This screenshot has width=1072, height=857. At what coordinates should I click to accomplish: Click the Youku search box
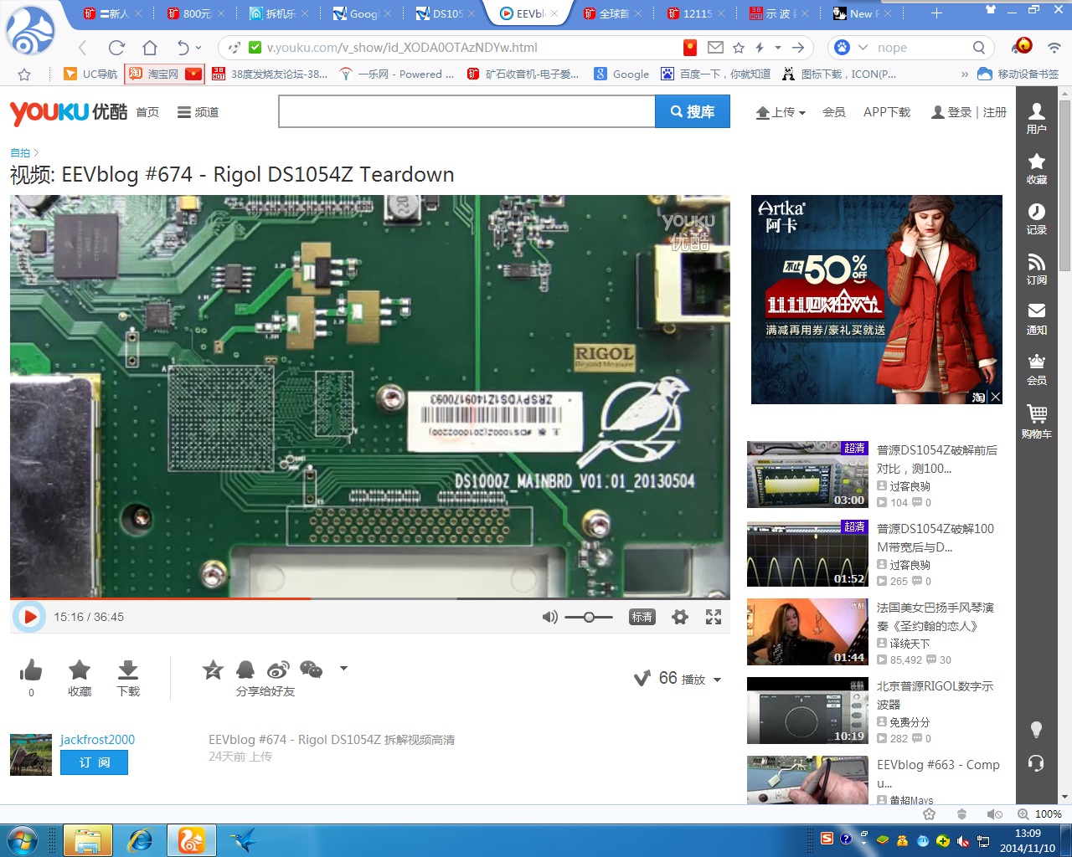point(466,111)
